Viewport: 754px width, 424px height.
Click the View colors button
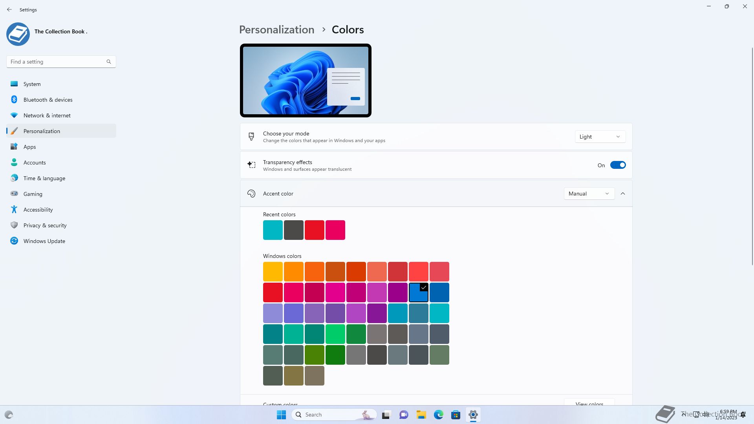click(589, 402)
